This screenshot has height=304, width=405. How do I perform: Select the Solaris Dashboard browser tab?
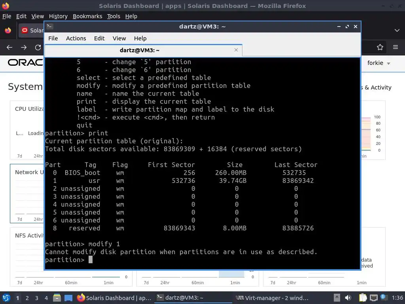click(31, 30)
